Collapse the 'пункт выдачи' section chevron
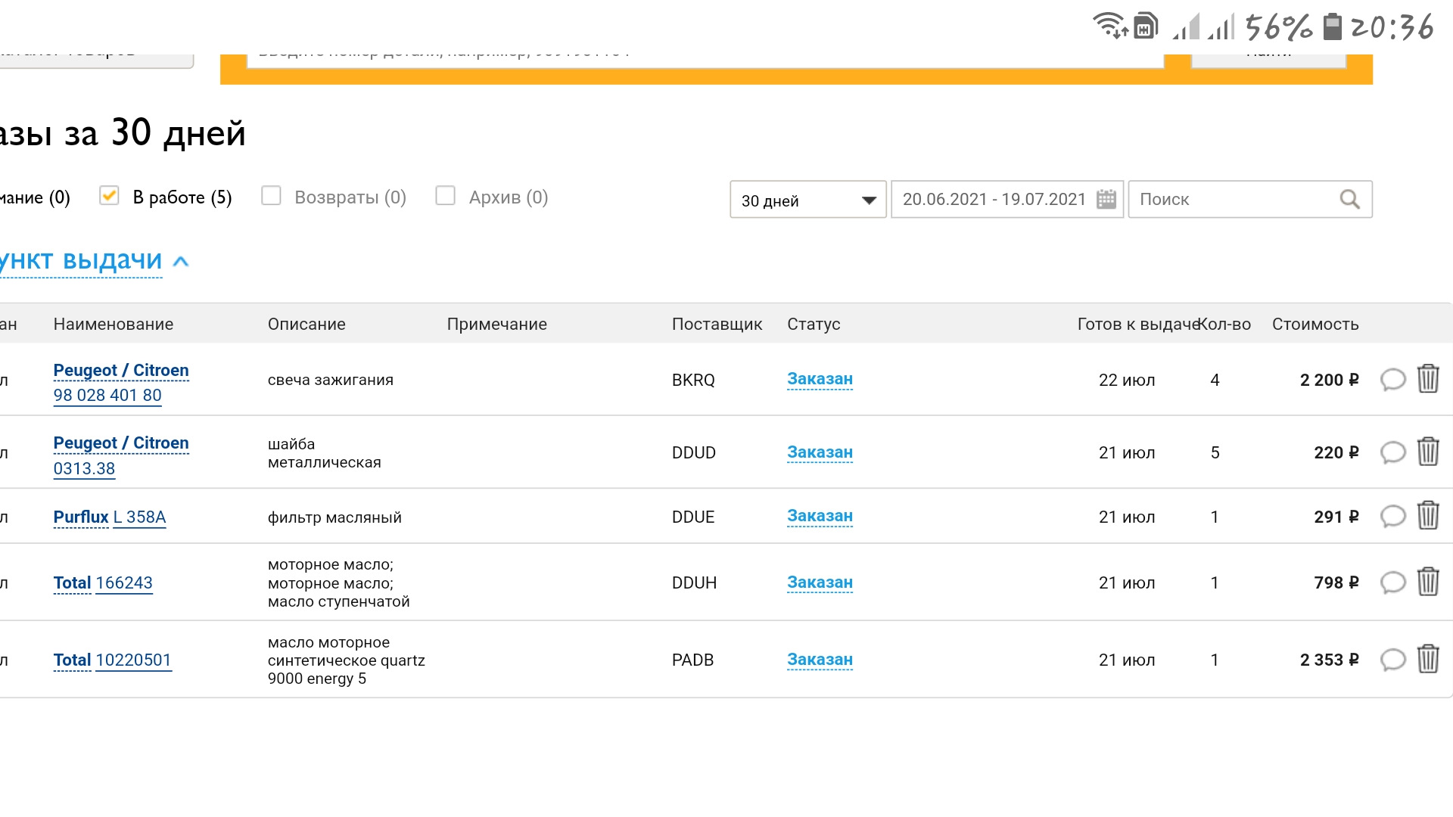 coord(181,262)
